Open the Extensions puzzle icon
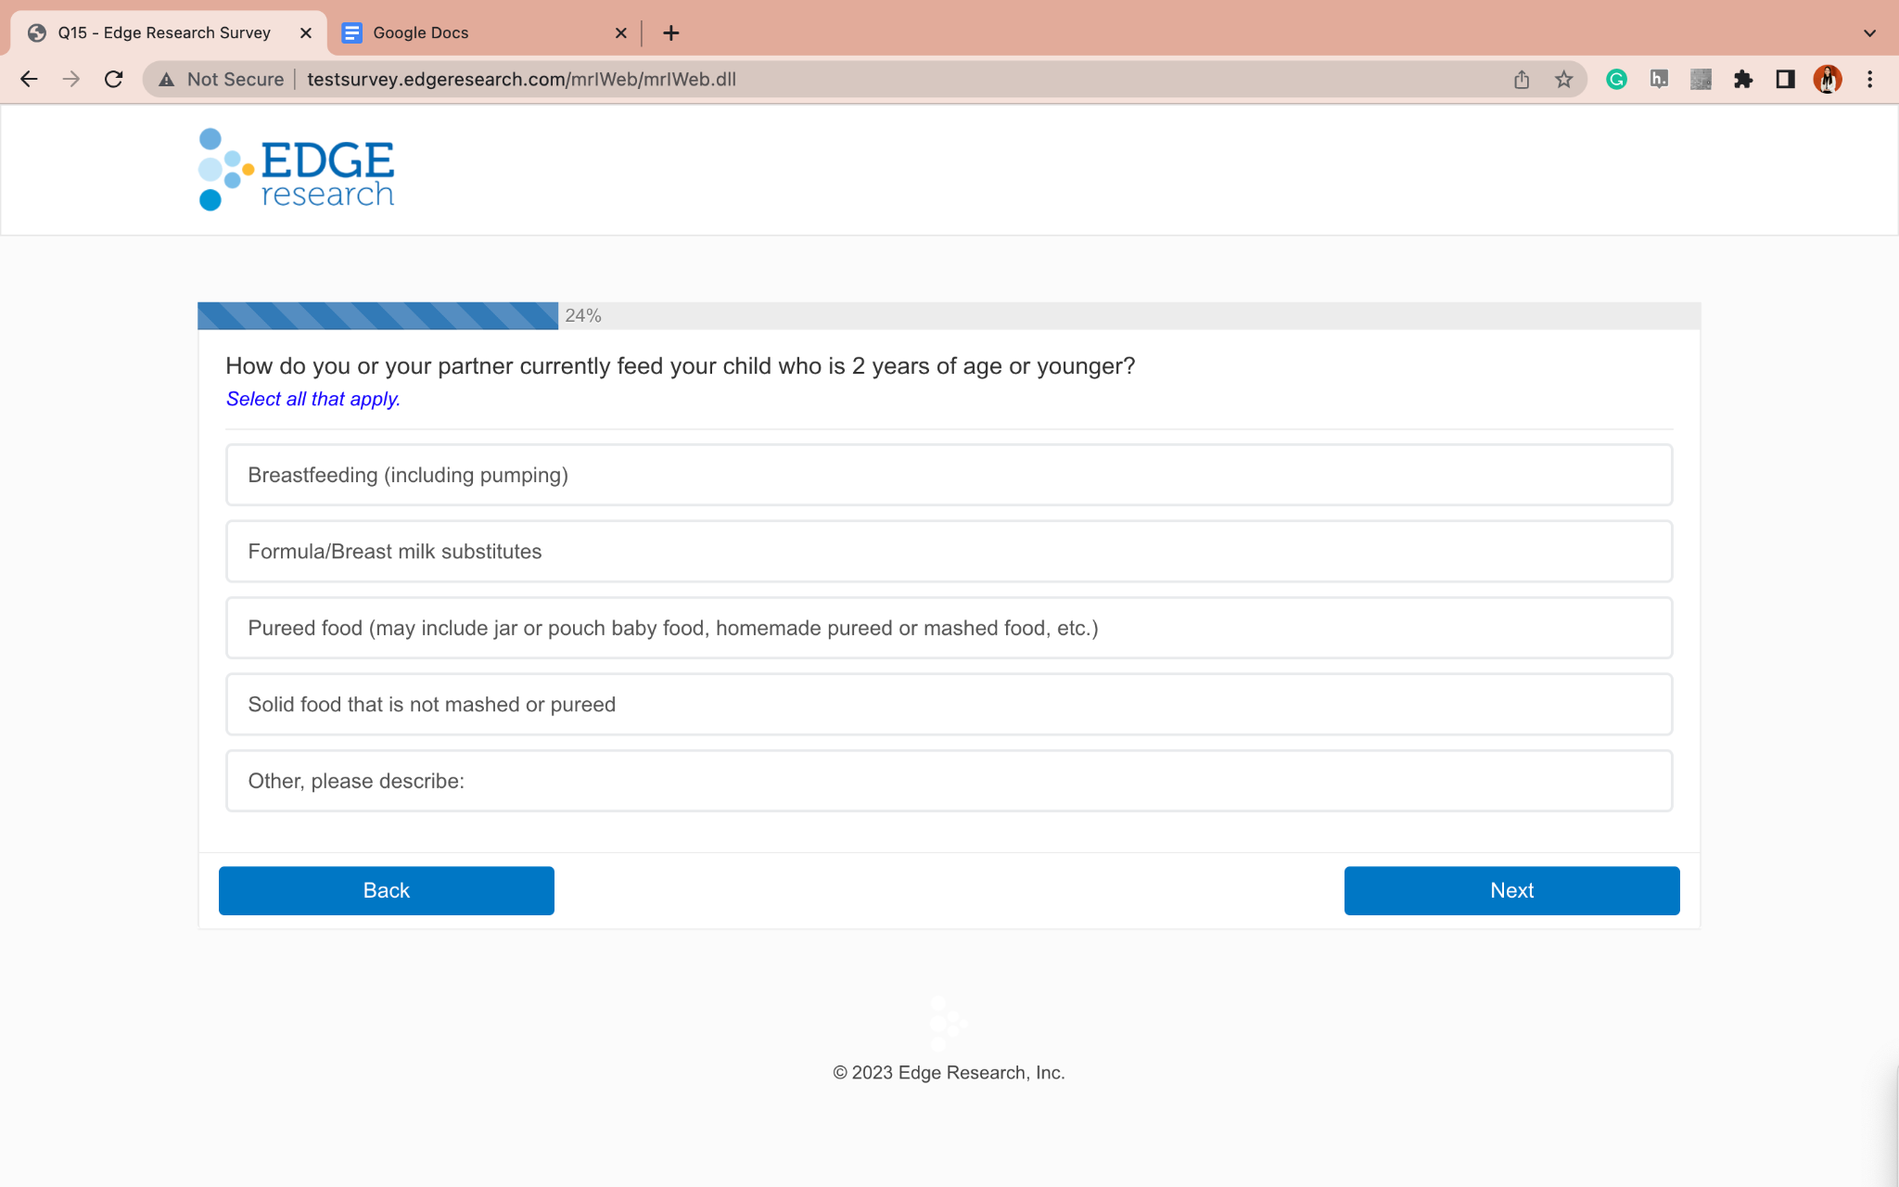Screen dimensions: 1899x1187 (x=1743, y=80)
